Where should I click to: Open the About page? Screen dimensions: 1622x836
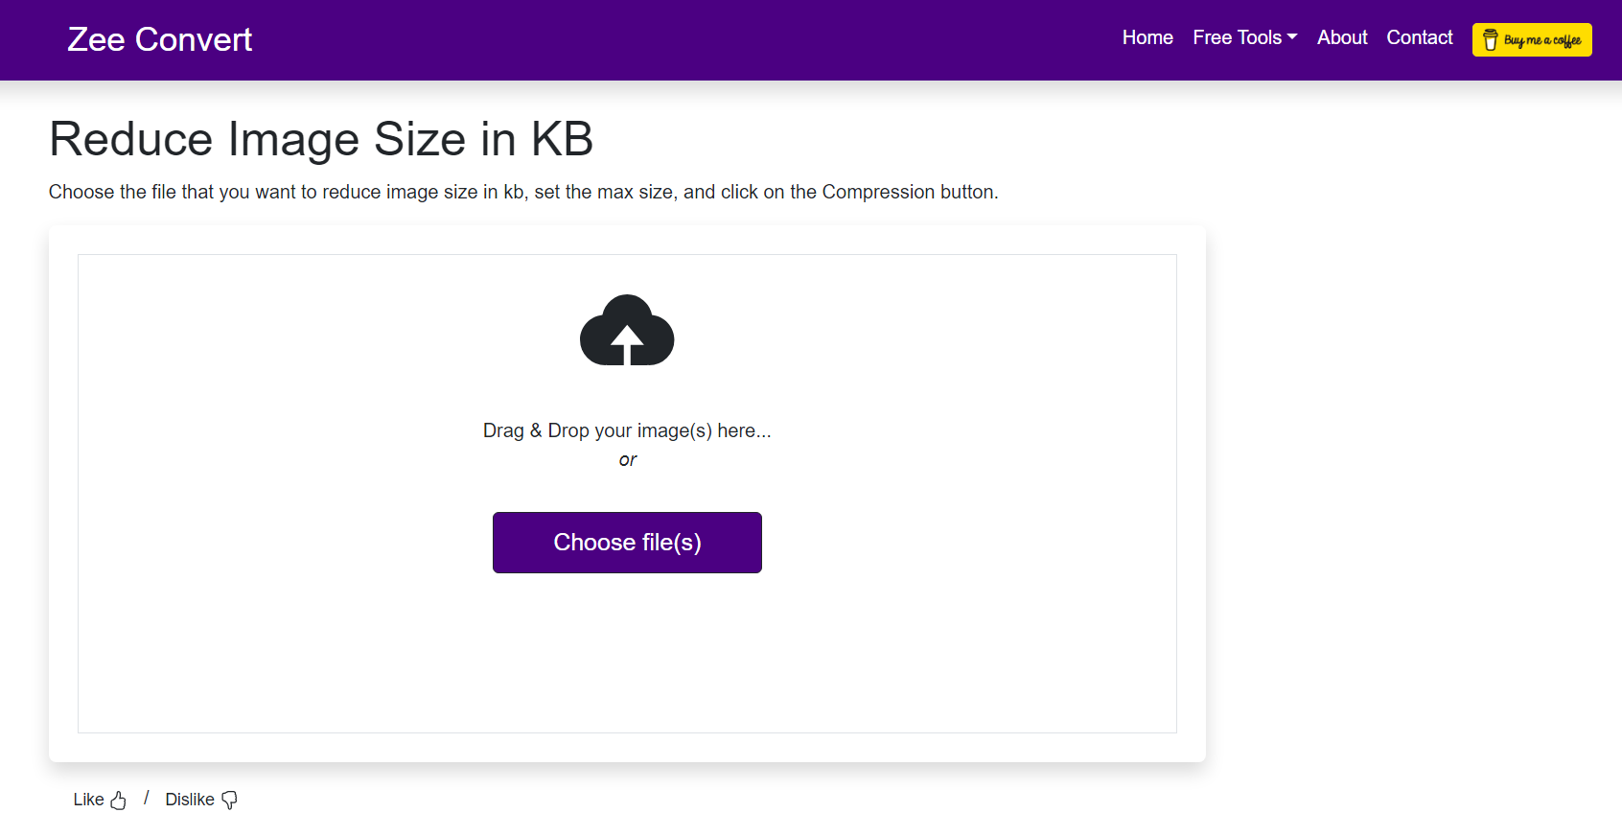click(1341, 37)
